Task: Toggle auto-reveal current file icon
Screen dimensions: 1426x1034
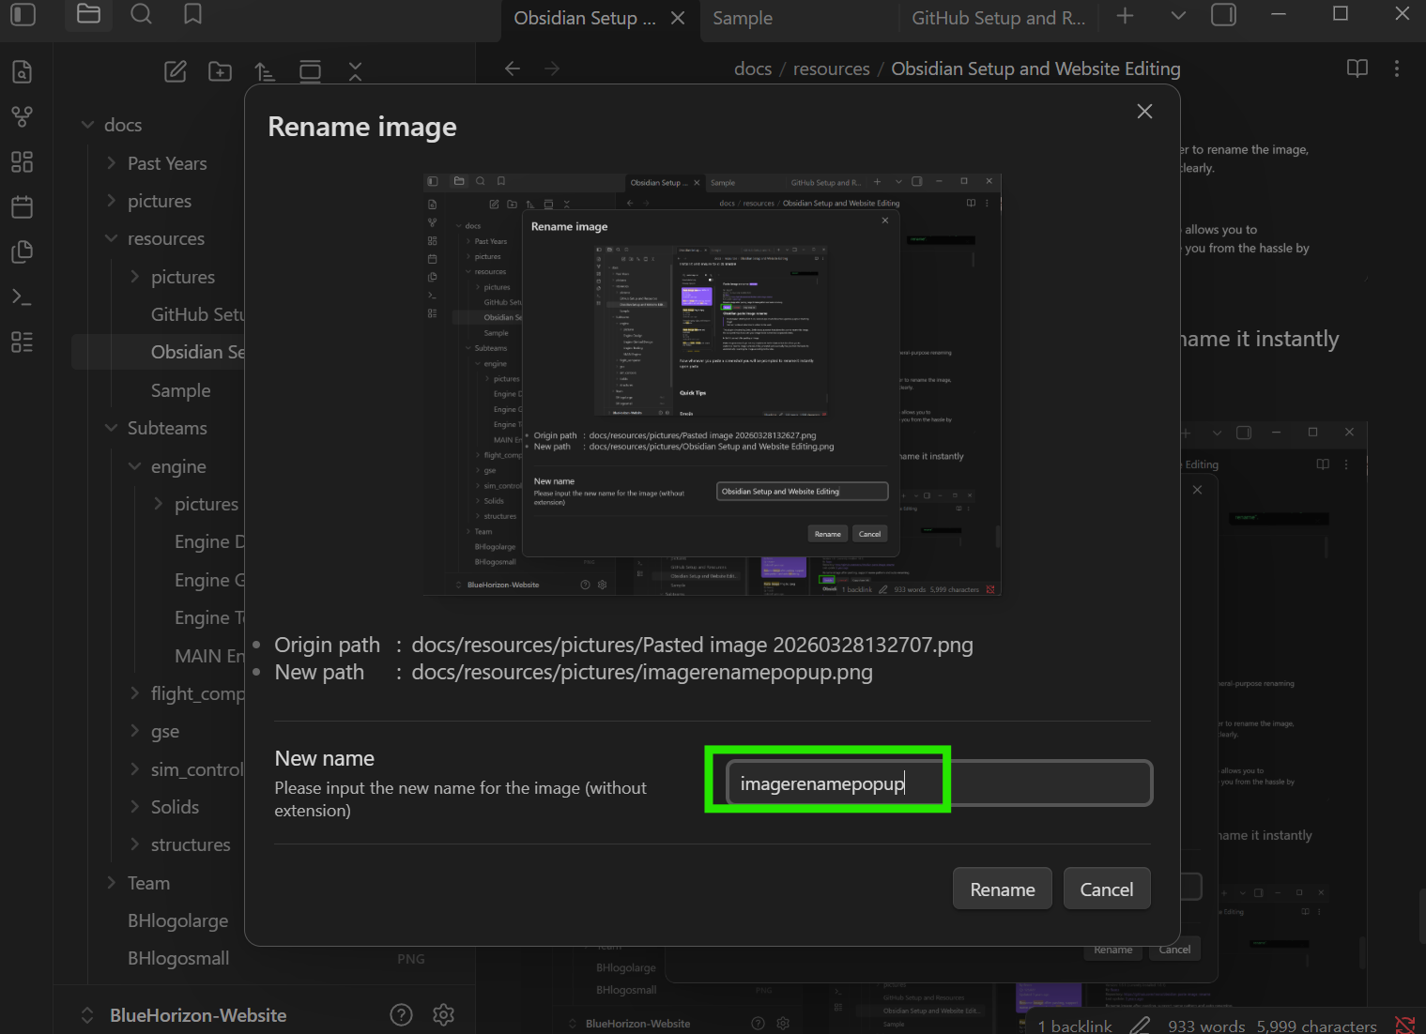Action: (x=310, y=71)
